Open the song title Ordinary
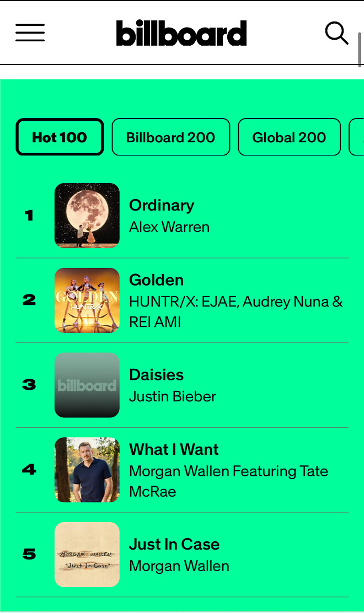This screenshot has height=613, width=364. (162, 205)
